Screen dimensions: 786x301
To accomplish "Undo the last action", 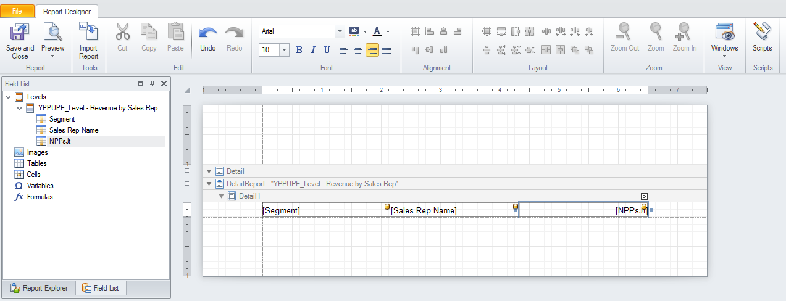I will click(208, 33).
